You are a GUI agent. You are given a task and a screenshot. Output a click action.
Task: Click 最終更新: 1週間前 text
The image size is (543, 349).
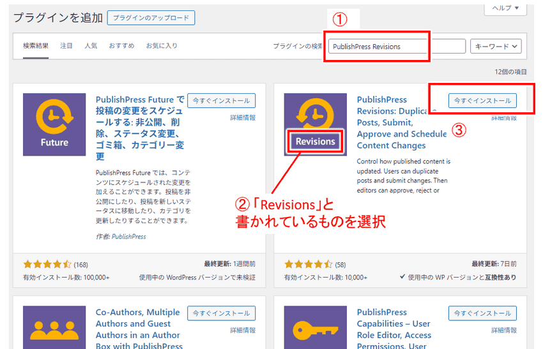point(229,264)
